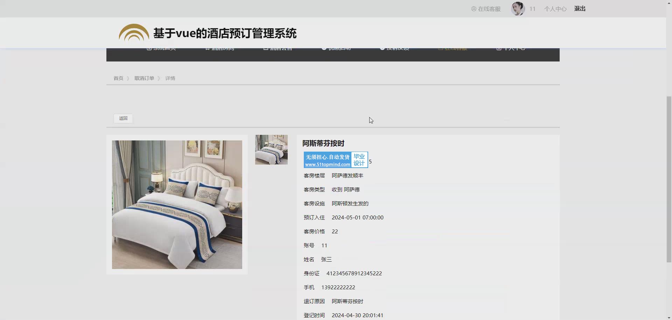Image resolution: width=672 pixels, height=320 pixels.
Task: Click the title 基于vue的酒店预订管理系统
Action: click(225, 34)
